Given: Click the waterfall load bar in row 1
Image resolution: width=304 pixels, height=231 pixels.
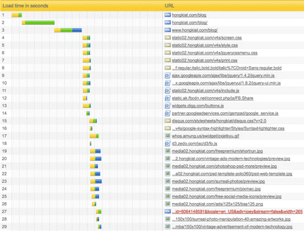Looking at the screenshot, I should pos(16,15).
